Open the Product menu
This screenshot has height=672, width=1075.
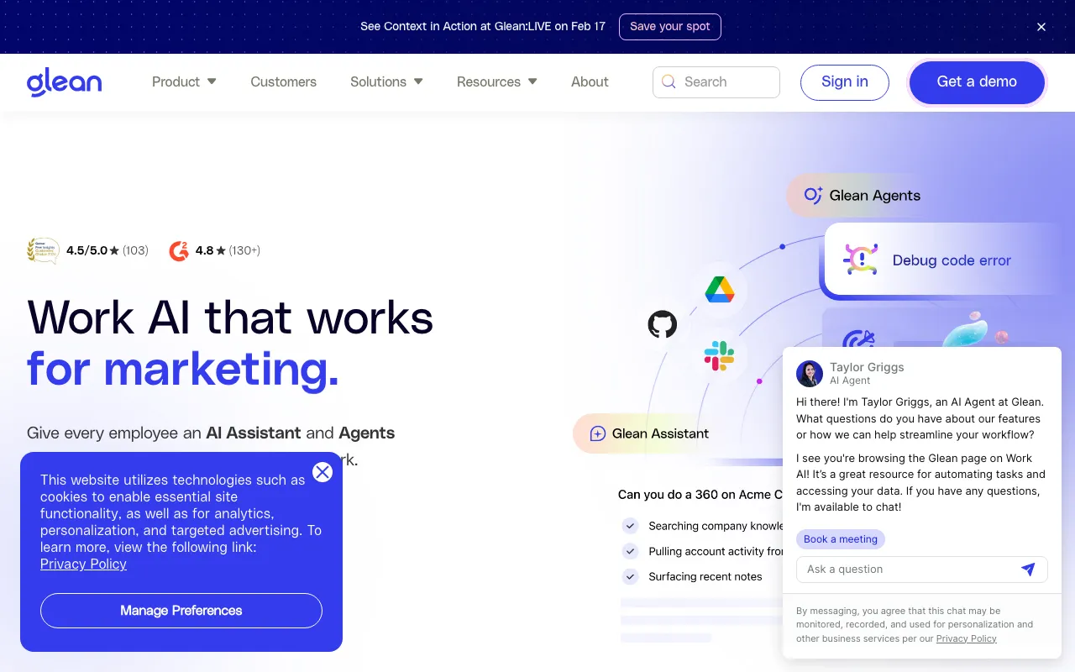[184, 81]
